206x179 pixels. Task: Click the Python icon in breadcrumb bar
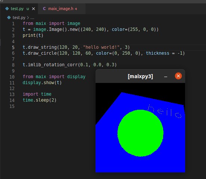coord(9,17)
